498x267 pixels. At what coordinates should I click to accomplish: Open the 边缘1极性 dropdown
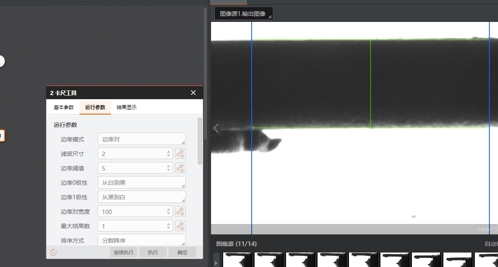142,197
